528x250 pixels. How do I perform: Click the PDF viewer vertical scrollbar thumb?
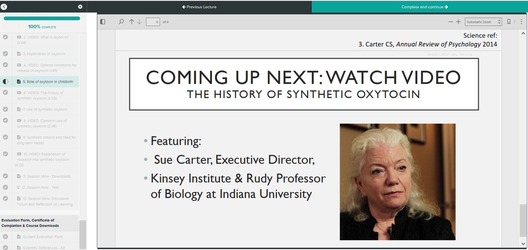pos(523,220)
